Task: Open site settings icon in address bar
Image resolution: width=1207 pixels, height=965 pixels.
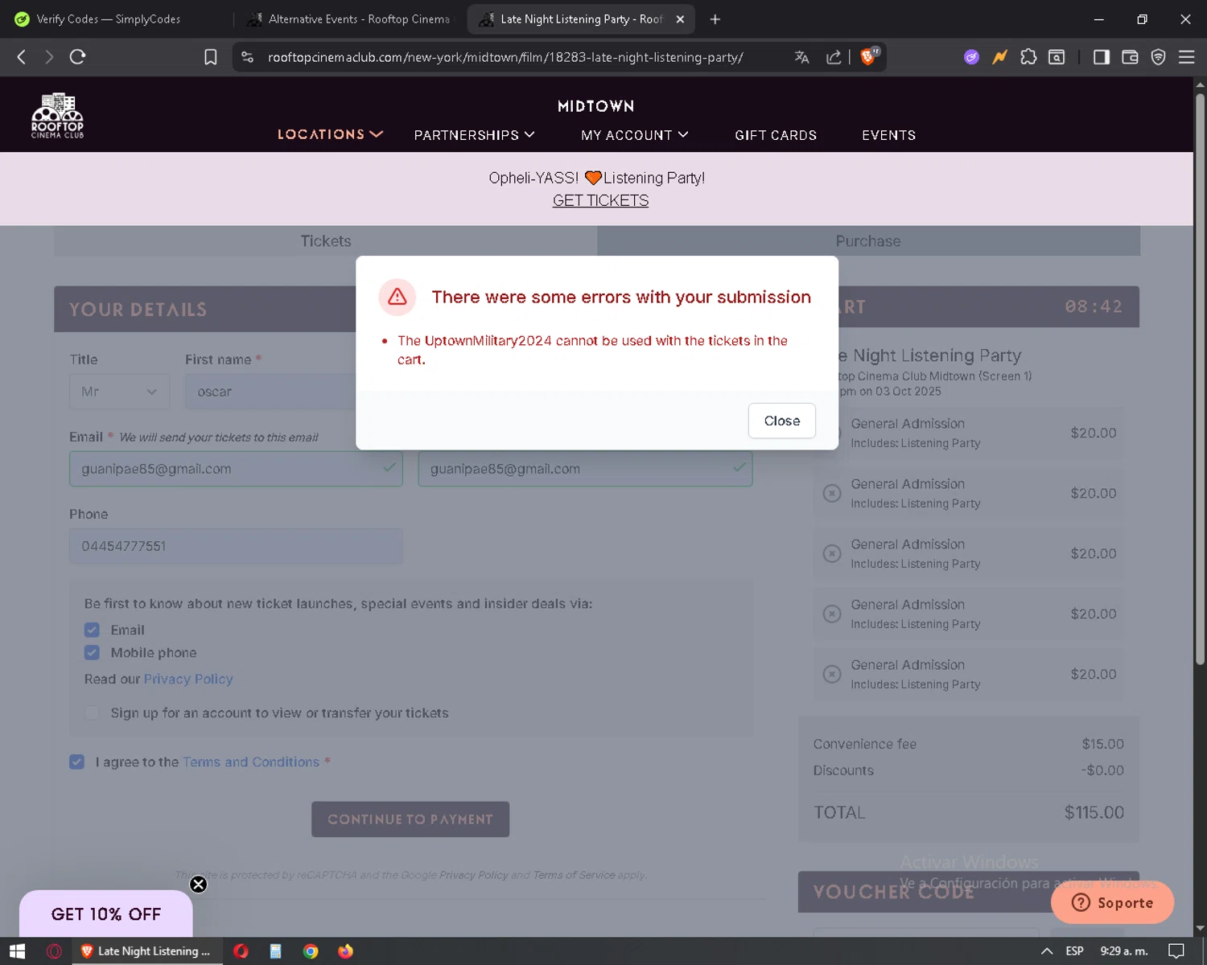Action: 248,57
